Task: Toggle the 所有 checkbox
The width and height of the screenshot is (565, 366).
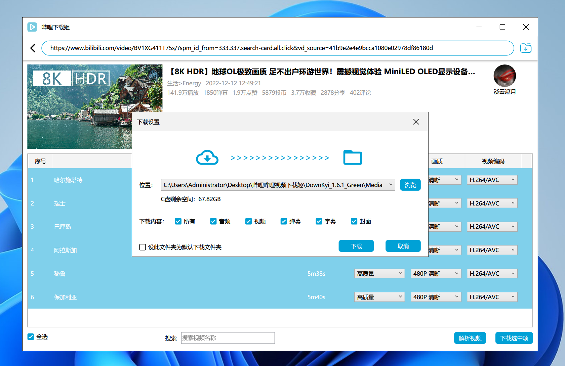Action: tap(178, 221)
